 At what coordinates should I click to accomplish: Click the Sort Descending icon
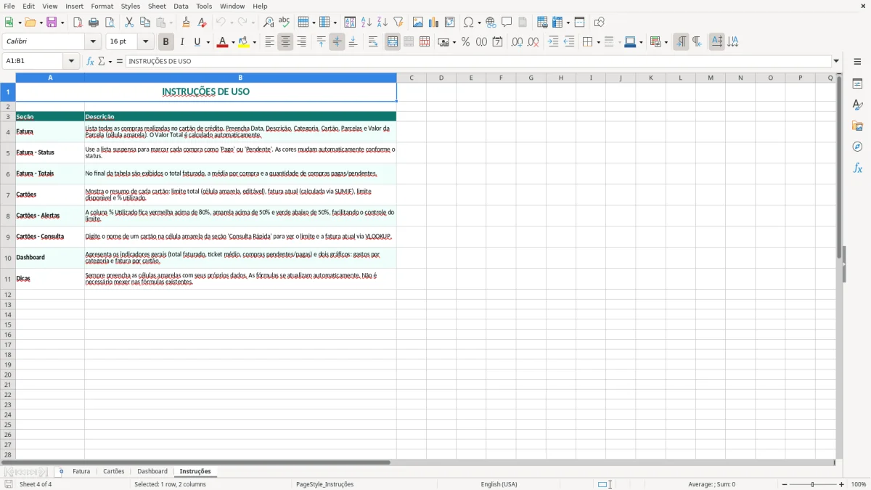click(383, 23)
